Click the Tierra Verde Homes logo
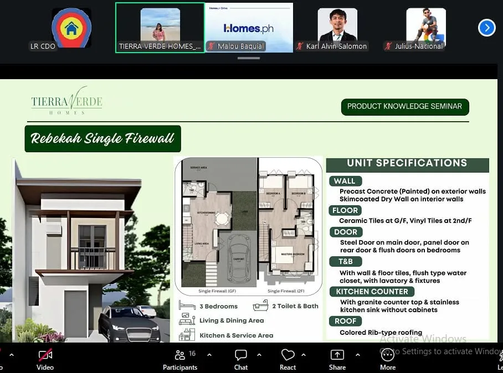 point(66,101)
